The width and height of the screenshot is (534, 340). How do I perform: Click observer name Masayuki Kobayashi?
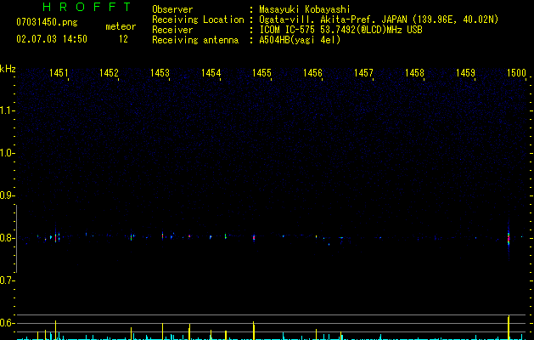pos(305,9)
